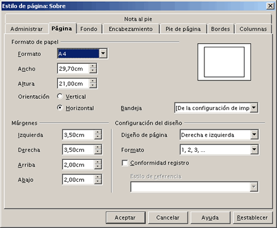
Task: Open the Fondo tab
Action: coord(89,29)
